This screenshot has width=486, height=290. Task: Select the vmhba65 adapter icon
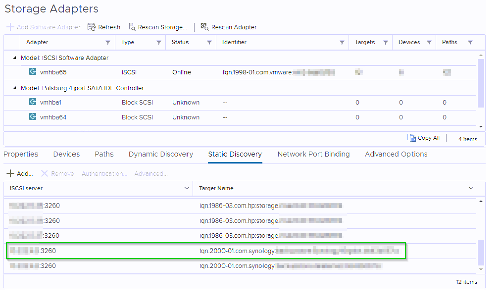33,72
